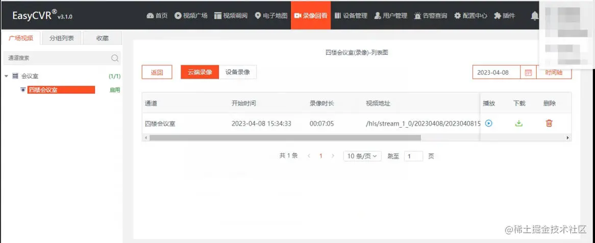This screenshot has height=243, width=595.
Task: Go to 首页 in top navigation
Action: pyautogui.click(x=157, y=15)
